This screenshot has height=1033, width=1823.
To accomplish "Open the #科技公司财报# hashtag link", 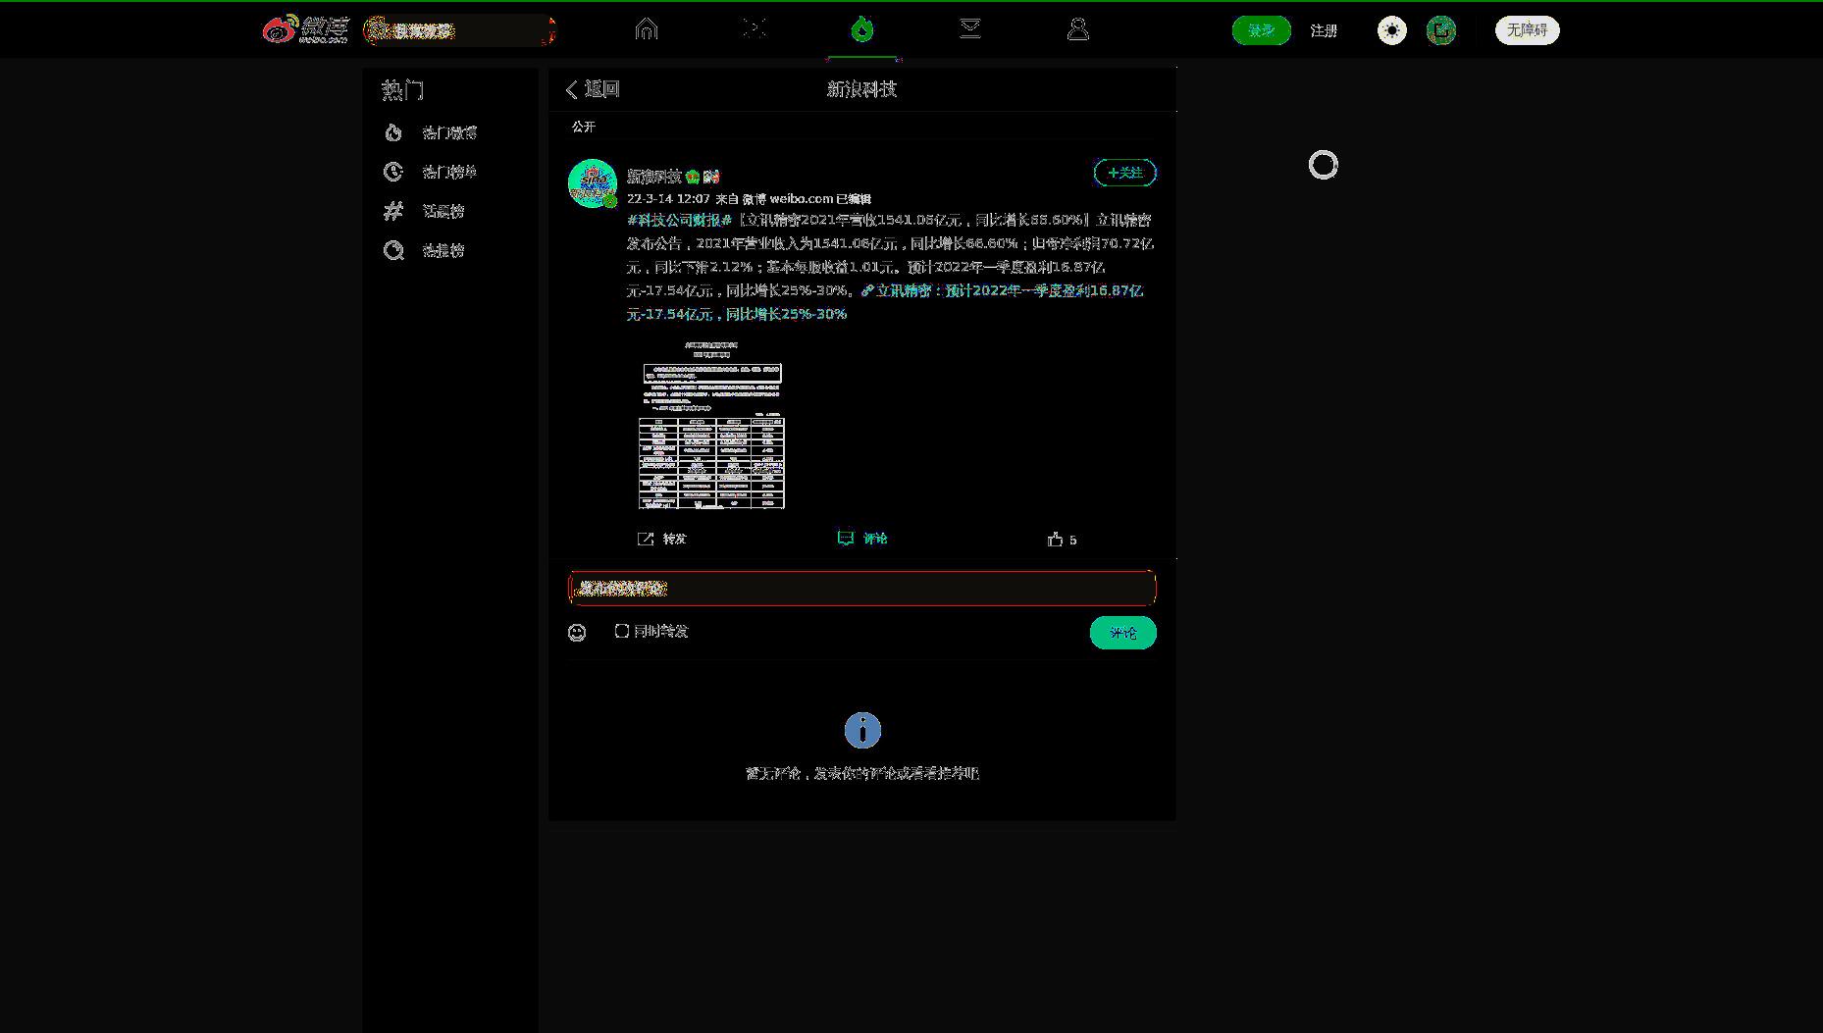I will [x=680, y=220].
